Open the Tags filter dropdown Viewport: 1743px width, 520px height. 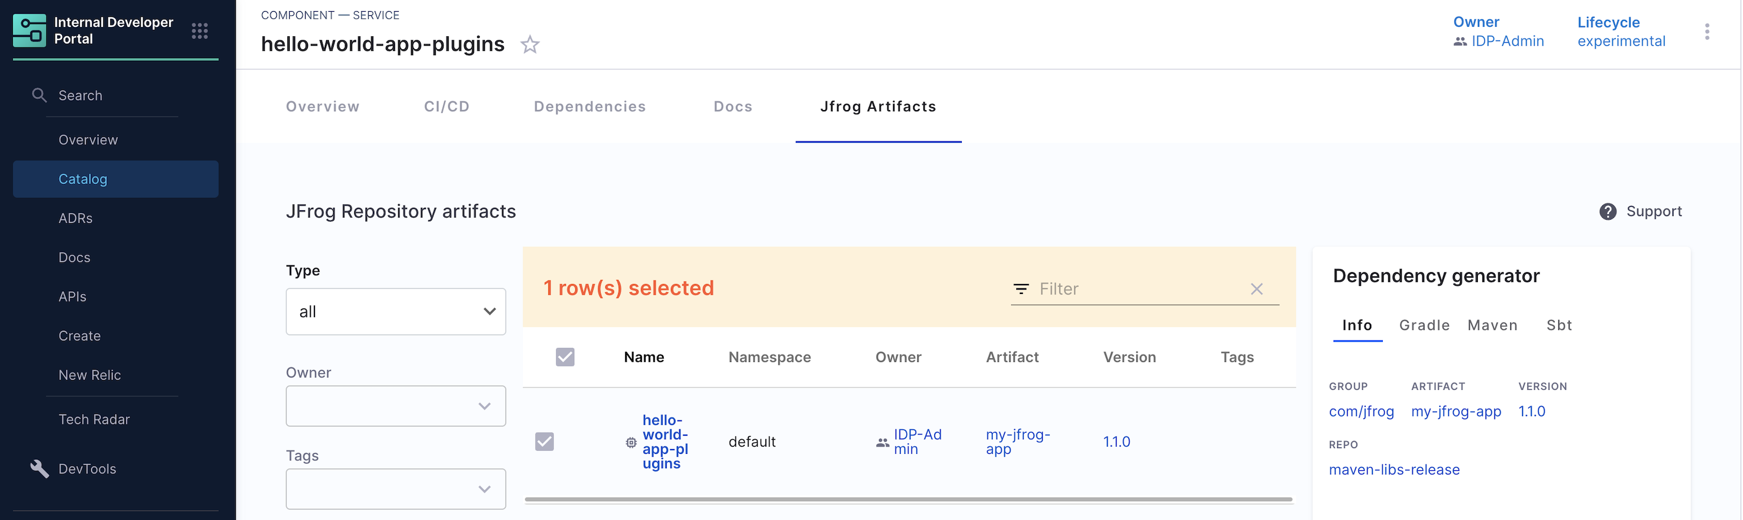pyautogui.click(x=396, y=489)
